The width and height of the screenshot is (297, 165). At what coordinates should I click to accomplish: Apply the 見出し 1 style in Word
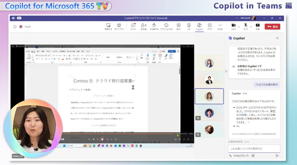click(131, 57)
